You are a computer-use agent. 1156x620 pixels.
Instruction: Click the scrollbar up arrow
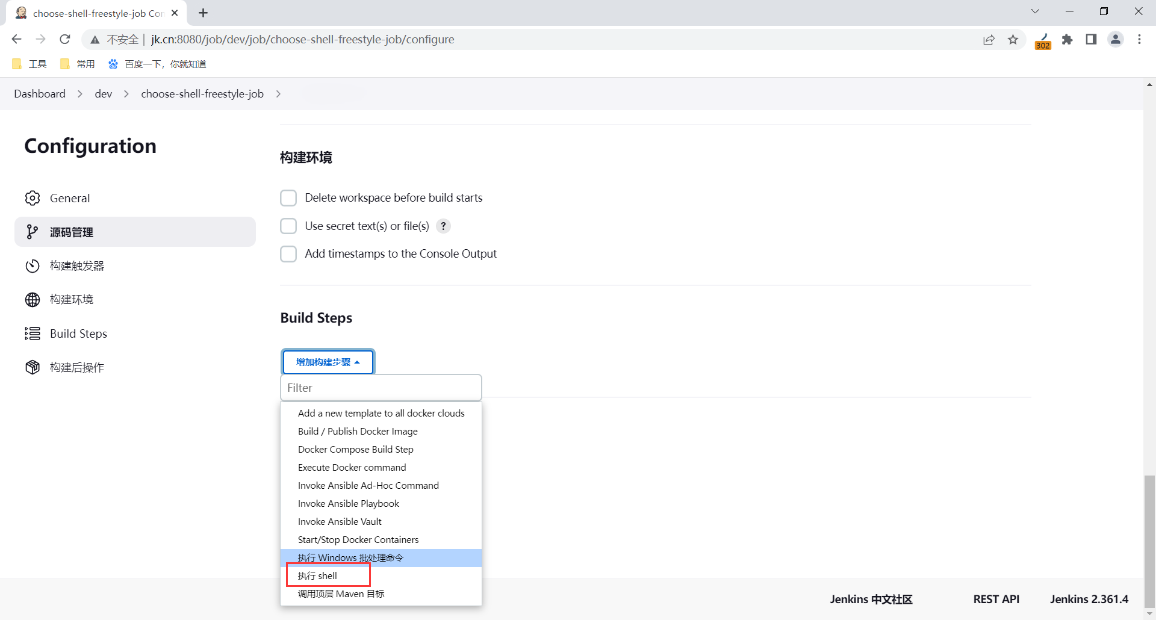pyautogui.click(x=1150, y=85)
